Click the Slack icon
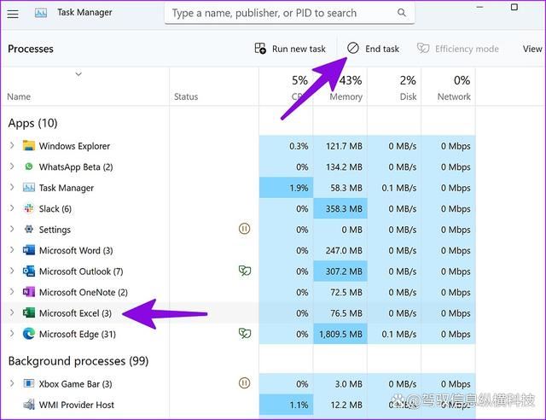The height and width of the screenshot is (420, 546). (x=28, y=208)
